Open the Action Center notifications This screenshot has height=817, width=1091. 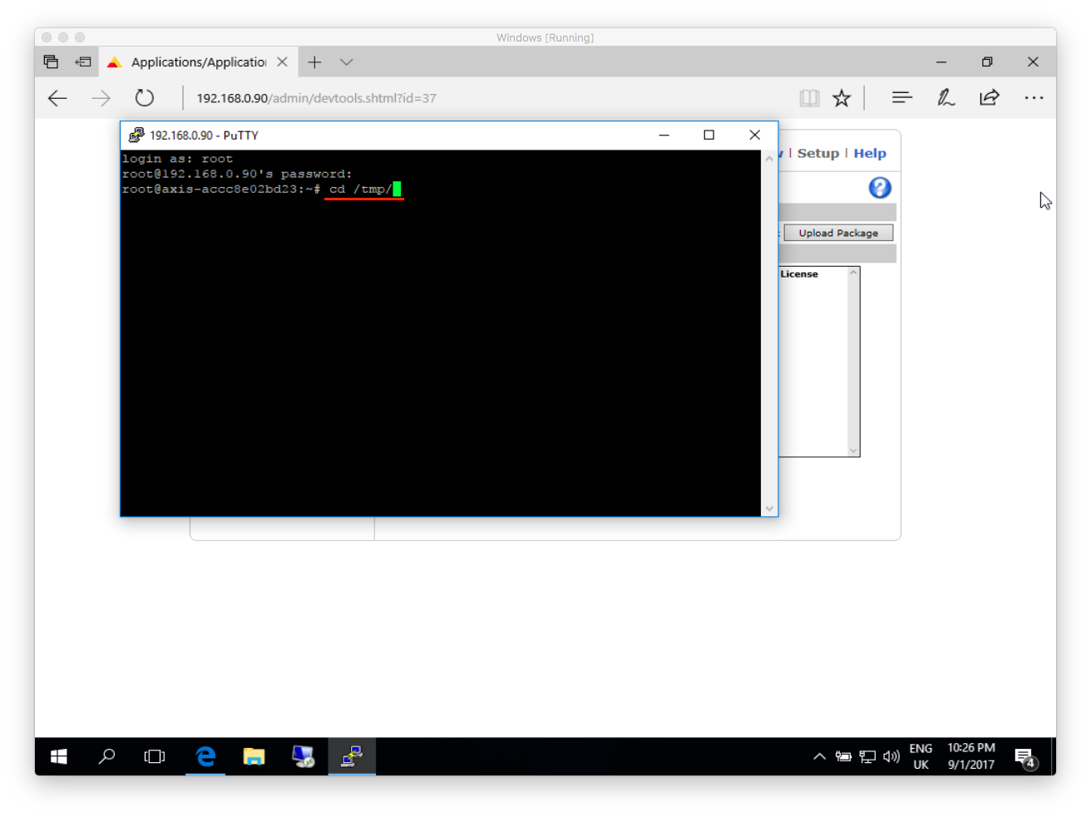tap(1026, 757)
